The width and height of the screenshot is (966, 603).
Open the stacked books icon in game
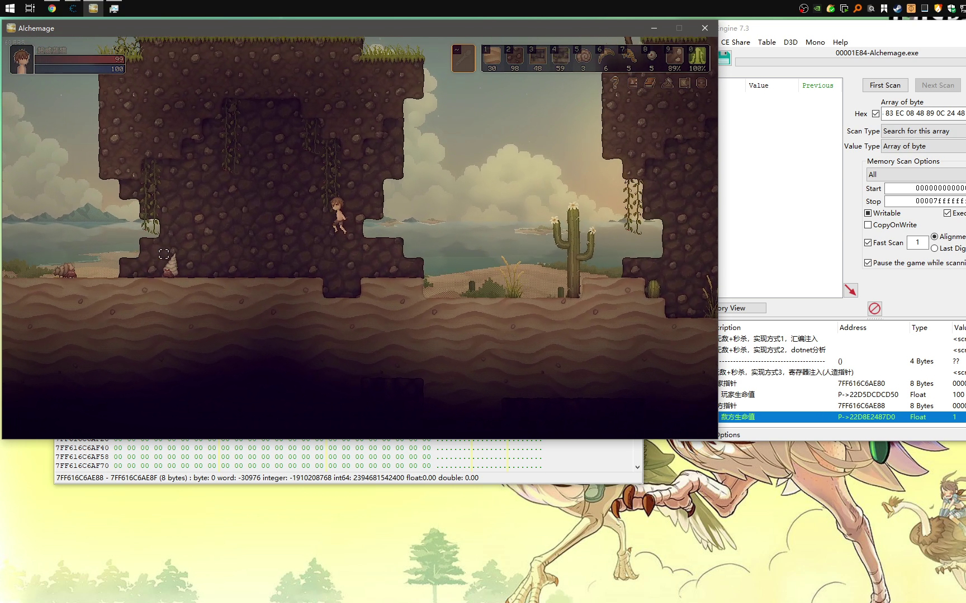[x=650, y=83]
